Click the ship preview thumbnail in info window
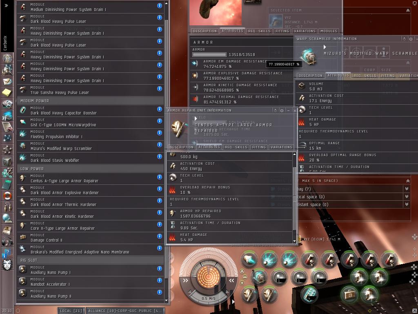The image size is (418, 314). (x=216, y=13)
